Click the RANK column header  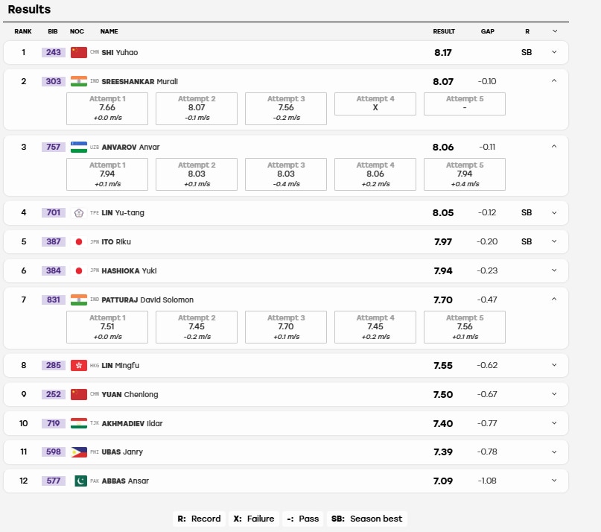click(x=23, y=31)
